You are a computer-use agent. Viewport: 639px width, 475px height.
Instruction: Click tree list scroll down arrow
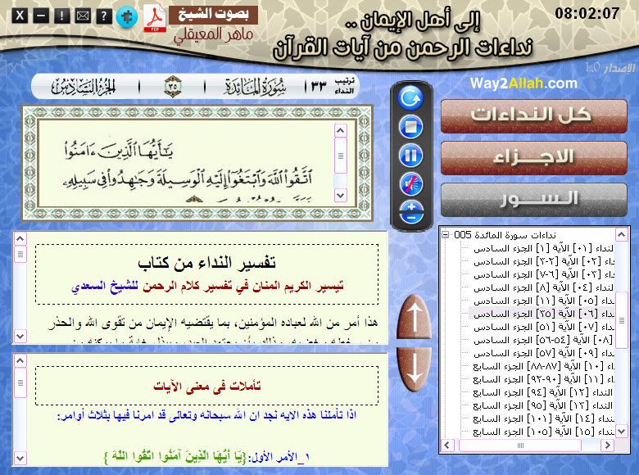click(622, 431)
